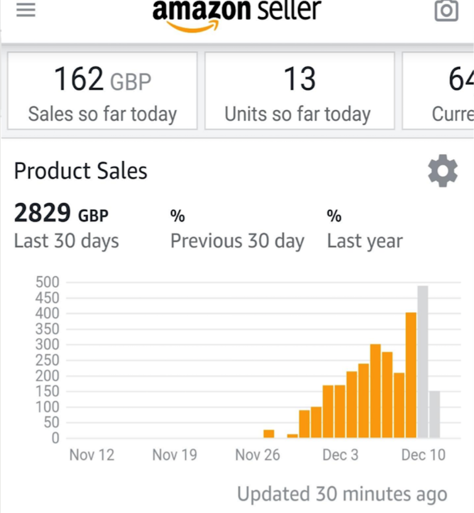Screen dimensions: 474x513
Task: Tap the tallest grey bar in chart
Action: 423,362
